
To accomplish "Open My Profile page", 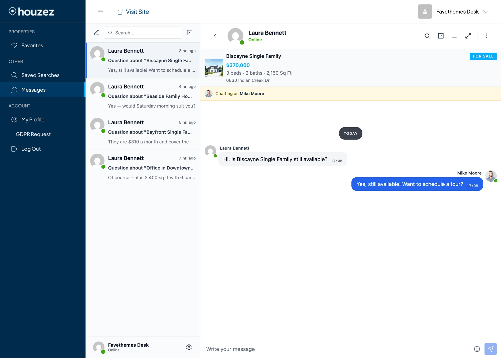I will click(43, 120).
